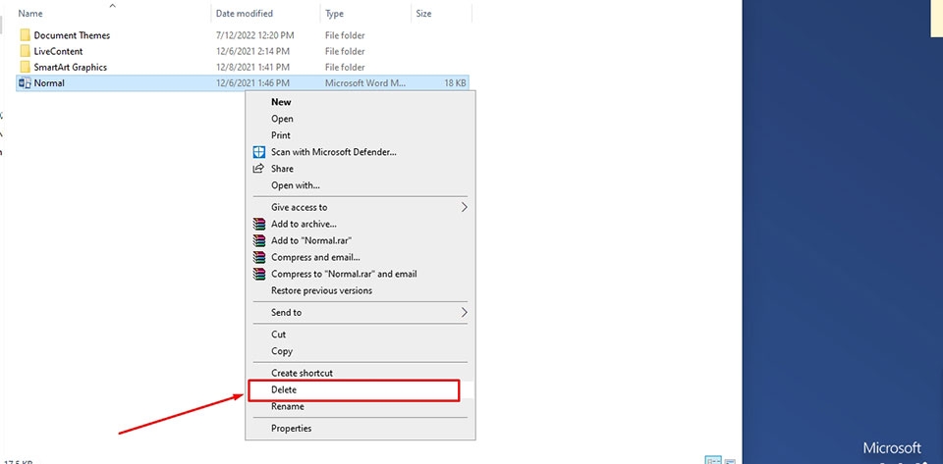Select Open with... menu entry

coord(296,185)
